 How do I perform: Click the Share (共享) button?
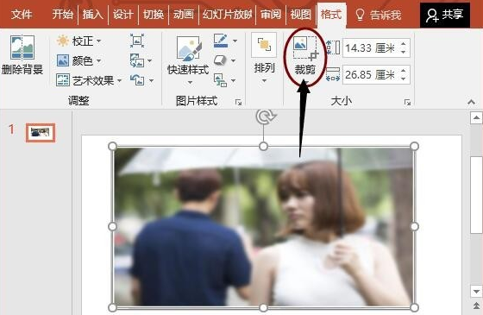point(445,15)
